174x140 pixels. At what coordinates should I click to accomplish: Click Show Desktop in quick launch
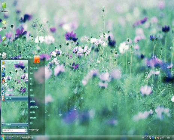pyautogui.click(x=7, y=138)
